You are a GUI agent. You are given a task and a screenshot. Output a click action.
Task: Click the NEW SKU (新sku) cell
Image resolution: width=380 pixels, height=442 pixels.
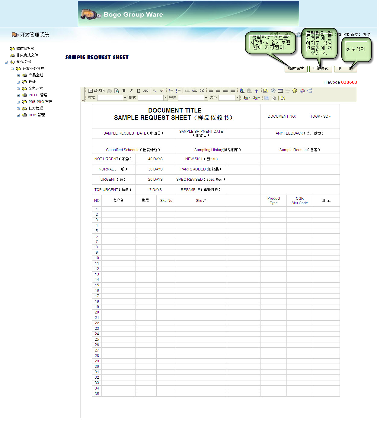201,159
